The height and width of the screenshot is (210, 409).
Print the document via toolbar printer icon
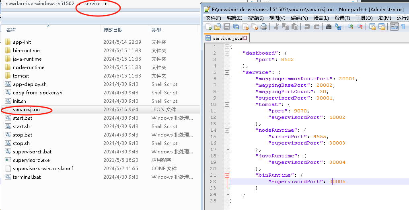264,27
